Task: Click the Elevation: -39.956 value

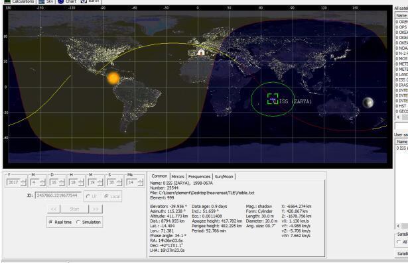Action: pos(169,206)
